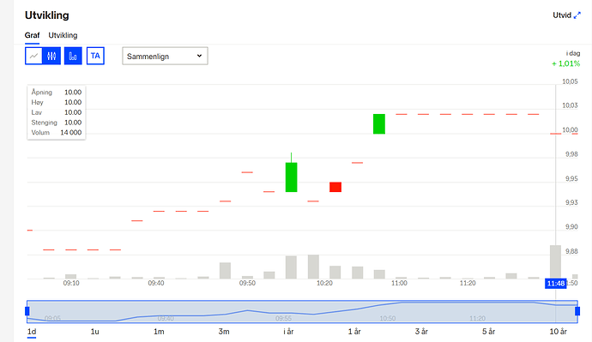This screenshot has height=342, width=592.
Task: Expand chart with Utvid arrows icon
Action: click(x=577, y=15)
